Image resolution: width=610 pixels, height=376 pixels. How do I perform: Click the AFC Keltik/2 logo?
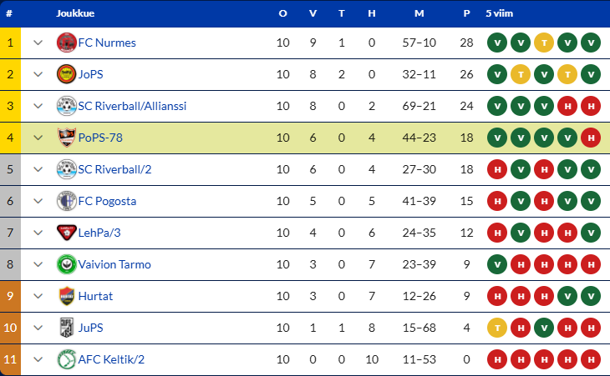[x=67, y=359]
